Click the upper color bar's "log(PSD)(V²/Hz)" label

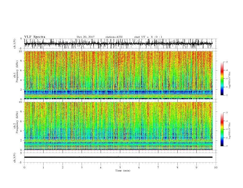[230, 80]
